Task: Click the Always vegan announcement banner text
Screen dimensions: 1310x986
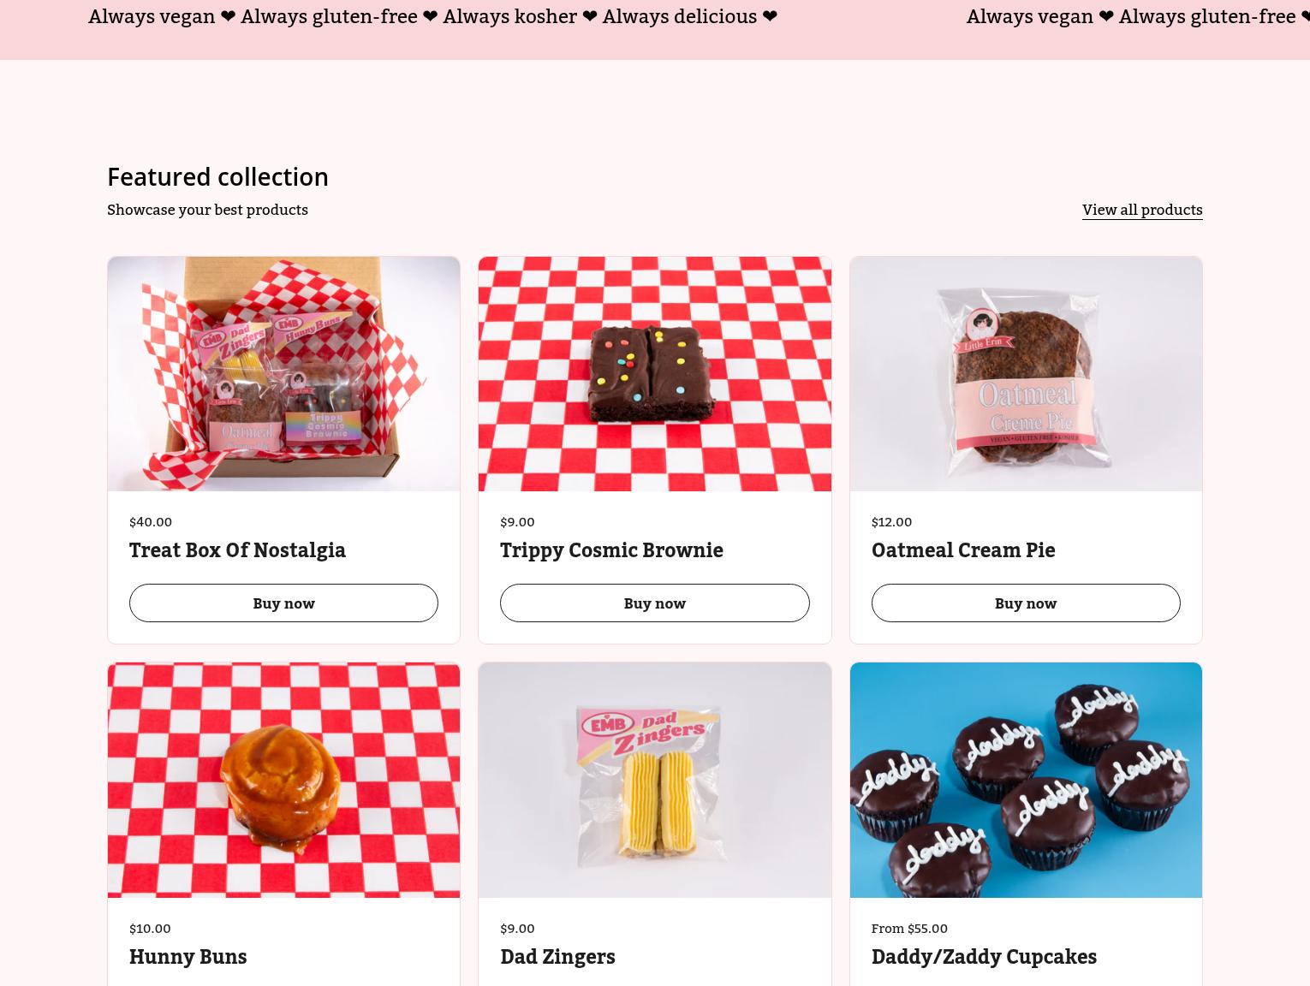Action: [433, 17]
